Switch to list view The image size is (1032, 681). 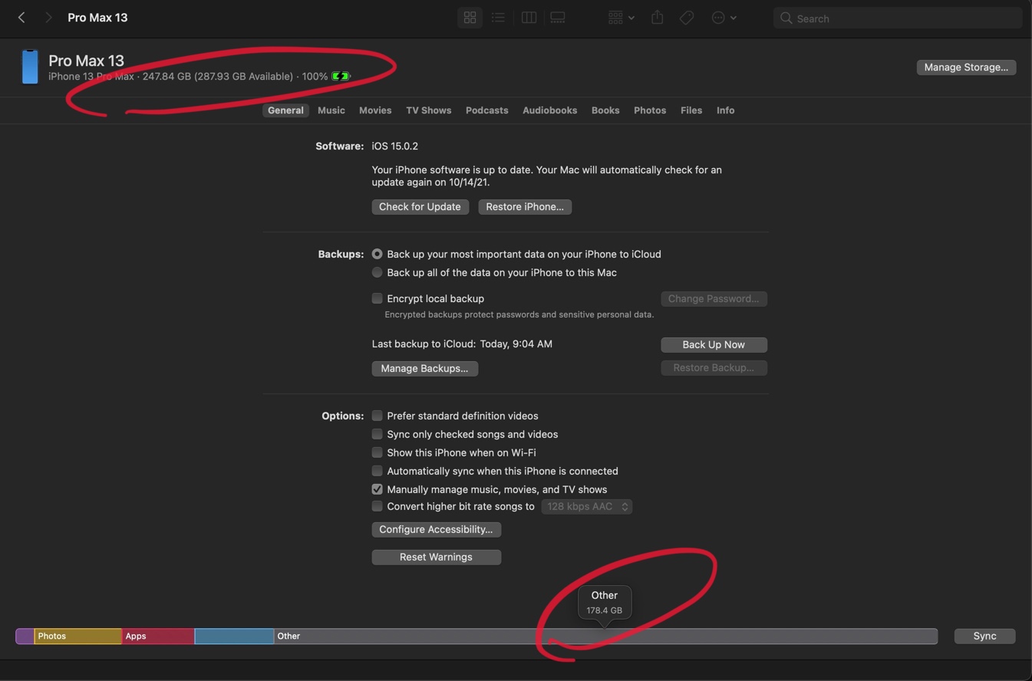498,18
